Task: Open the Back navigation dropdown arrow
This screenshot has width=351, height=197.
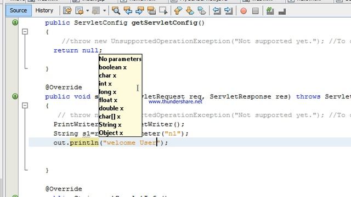Action: point(88,10)
